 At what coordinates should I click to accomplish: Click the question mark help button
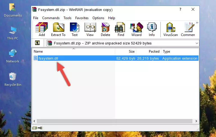point(180,9)
